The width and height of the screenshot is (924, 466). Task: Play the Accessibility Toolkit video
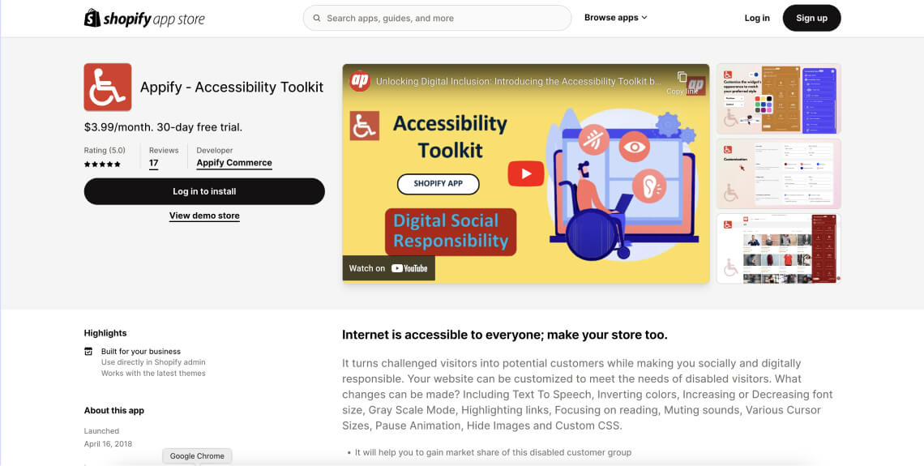[525, 173]
